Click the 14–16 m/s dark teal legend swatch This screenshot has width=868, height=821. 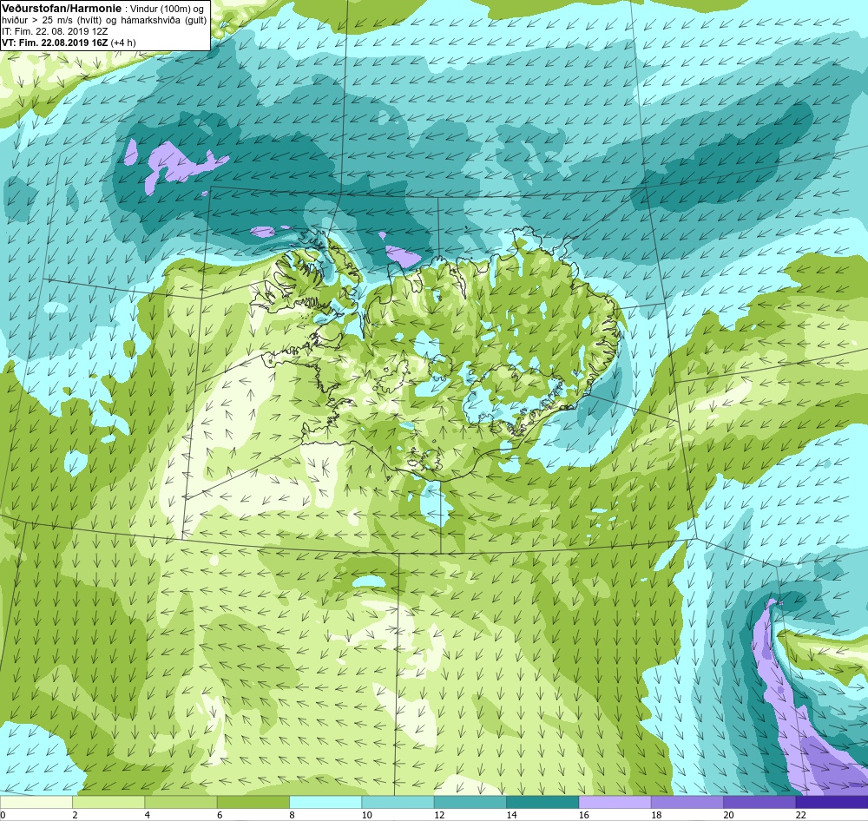point(542,803)
